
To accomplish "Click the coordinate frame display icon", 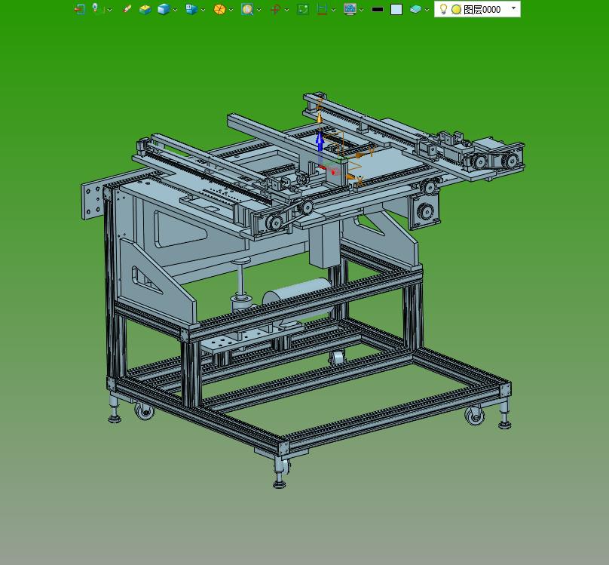I will click(97, 8).
